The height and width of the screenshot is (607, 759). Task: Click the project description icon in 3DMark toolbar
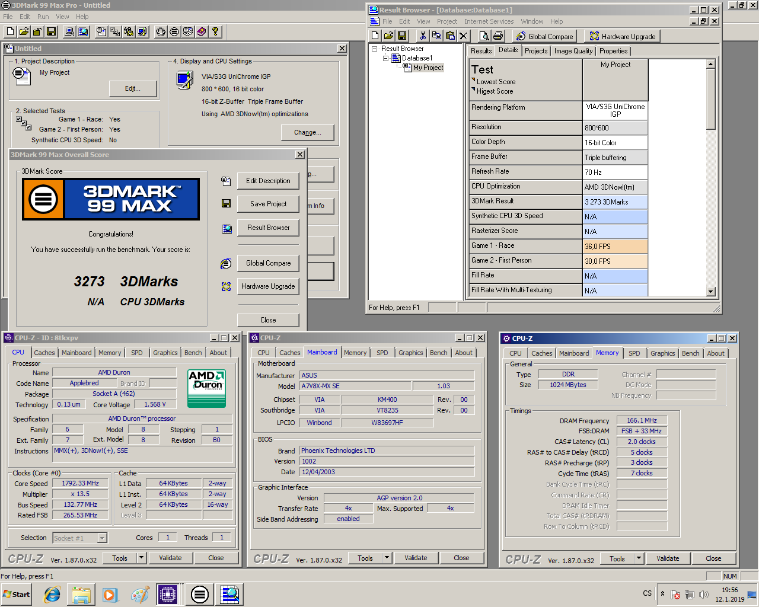[101, 31]
